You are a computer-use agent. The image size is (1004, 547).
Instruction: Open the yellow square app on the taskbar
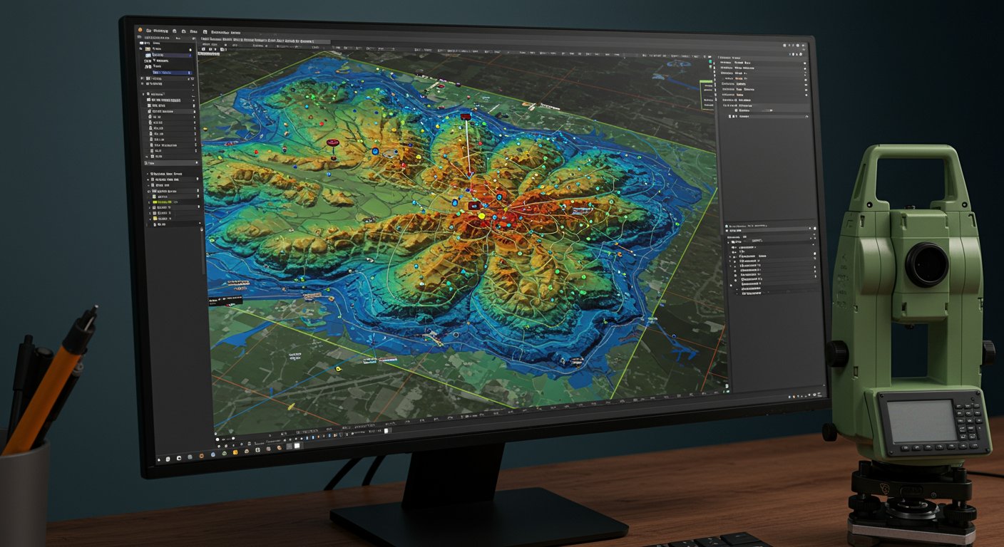click(x=235, y=452)
